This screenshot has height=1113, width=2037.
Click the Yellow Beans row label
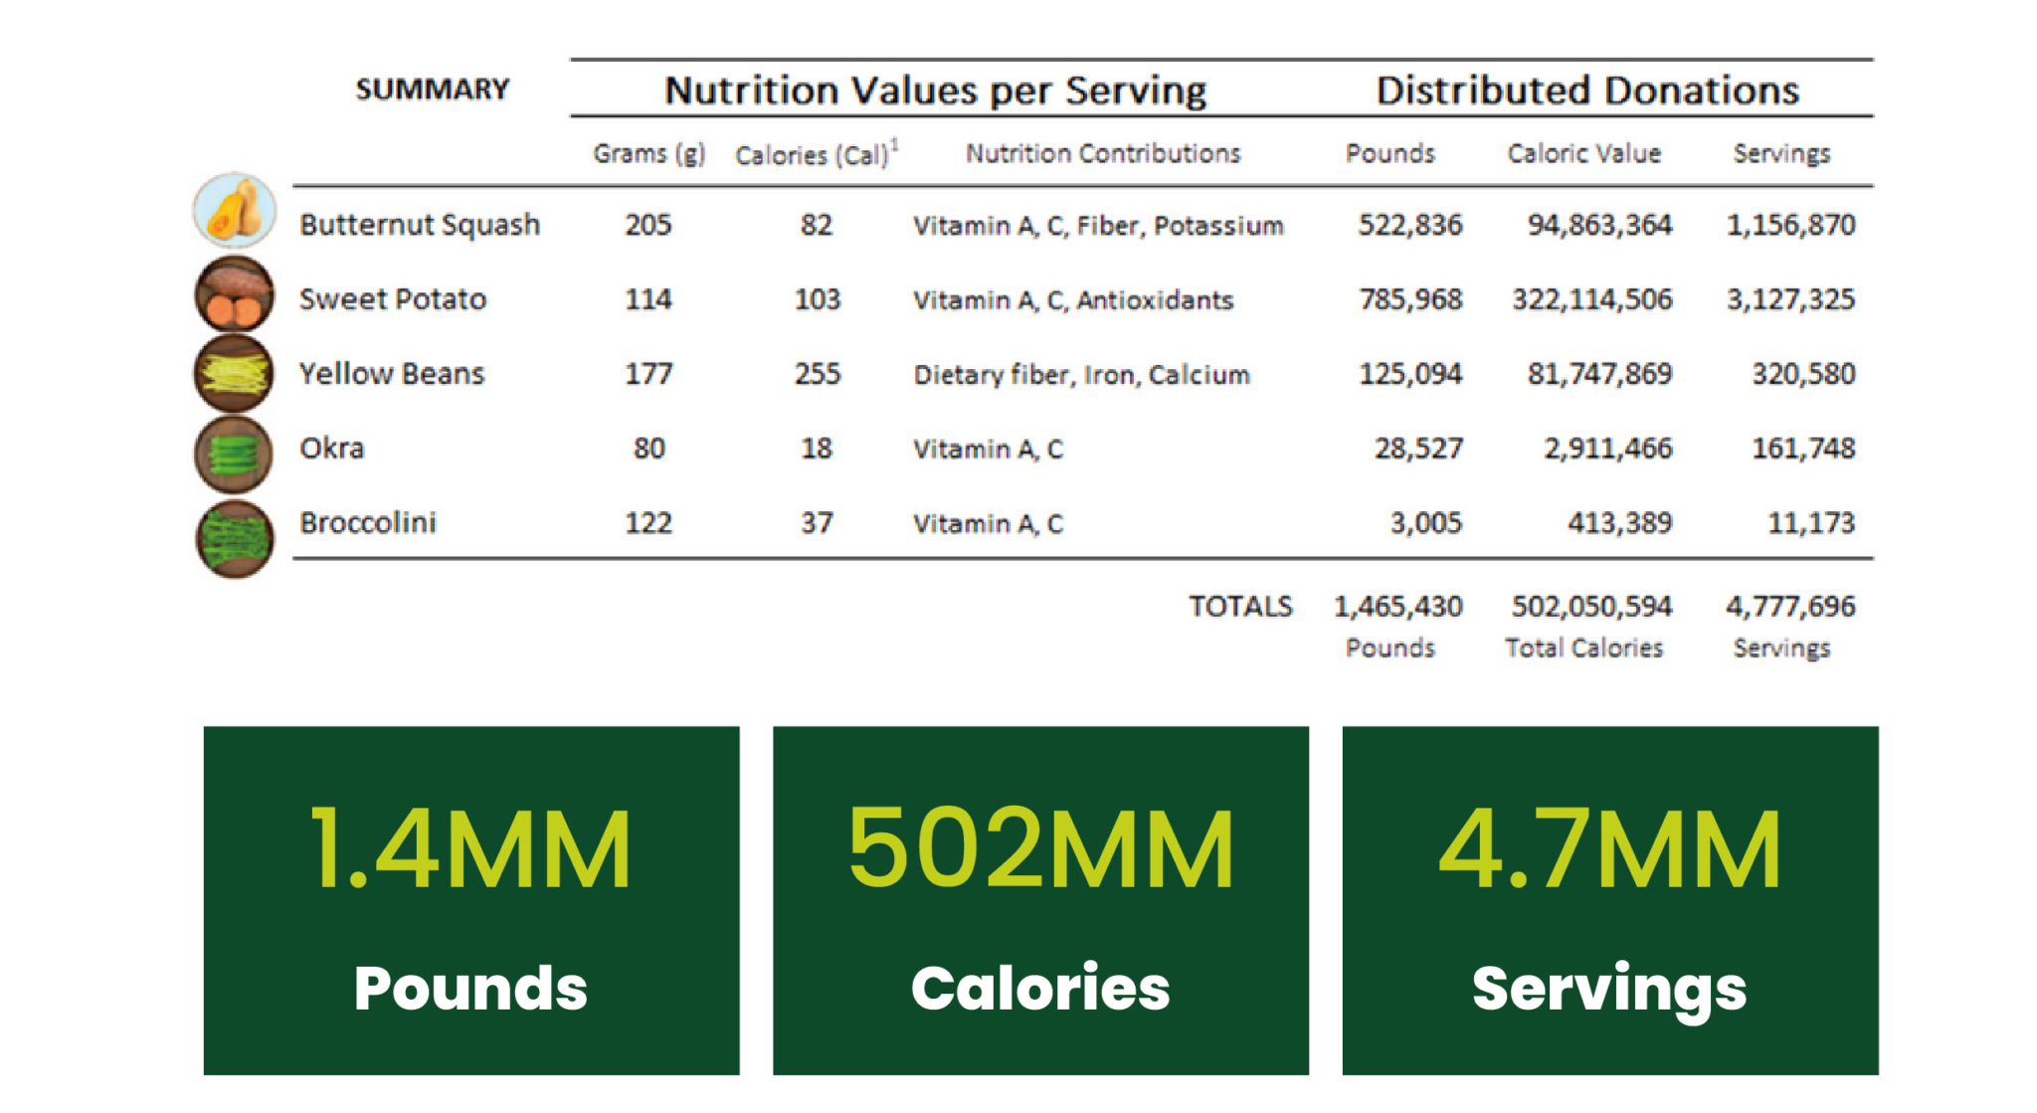click(392, 374)
